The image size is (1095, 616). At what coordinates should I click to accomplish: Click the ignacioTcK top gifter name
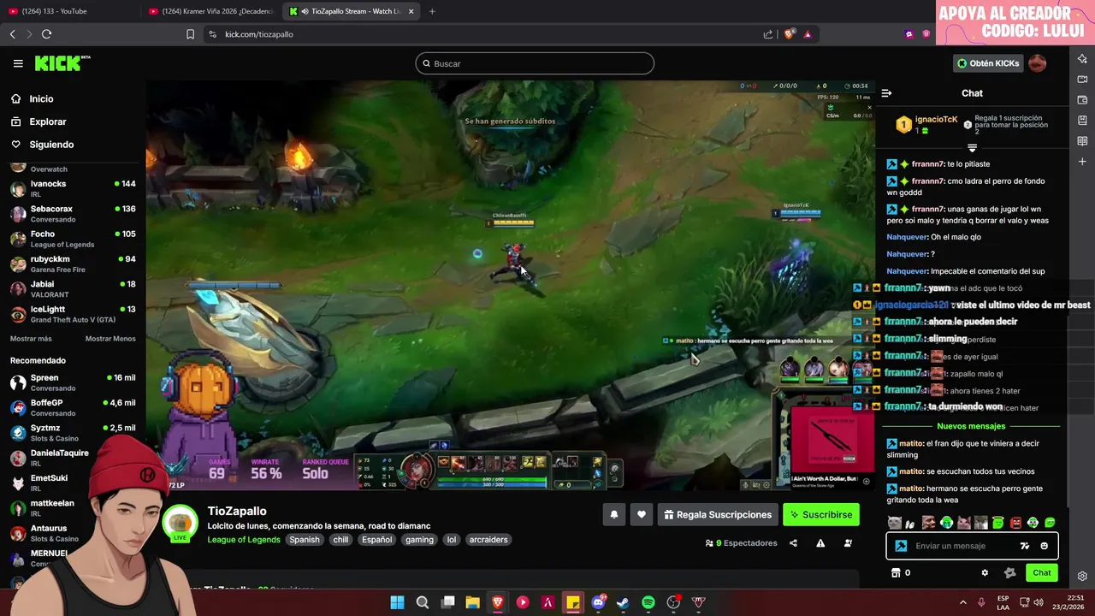click(936, 120)
